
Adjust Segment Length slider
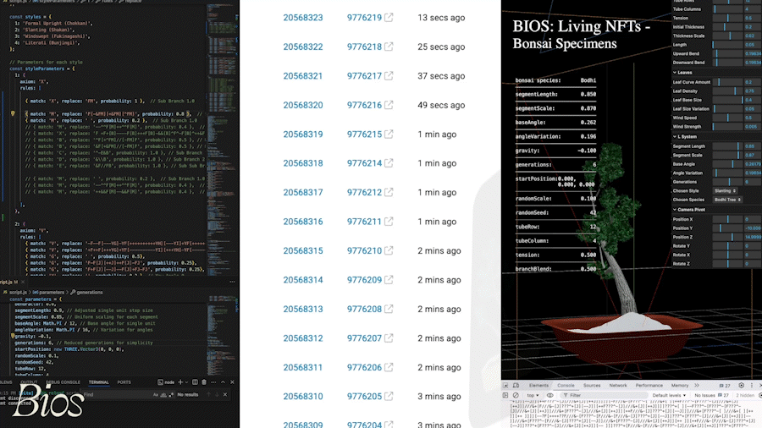pyautogui.click(x=727, y=146)
